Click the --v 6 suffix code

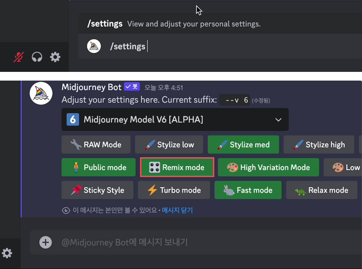[x=234, y=100]
